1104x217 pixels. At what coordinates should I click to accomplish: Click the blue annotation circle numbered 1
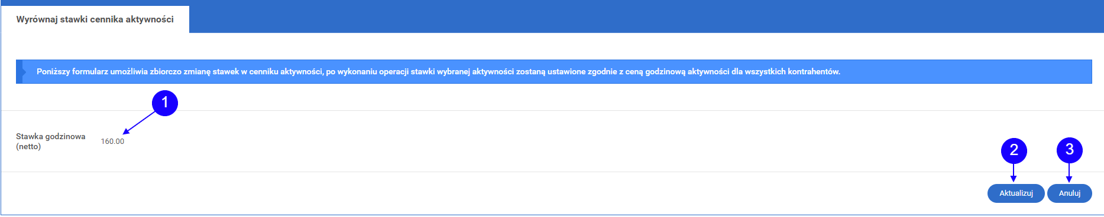[x=165, y=103]
